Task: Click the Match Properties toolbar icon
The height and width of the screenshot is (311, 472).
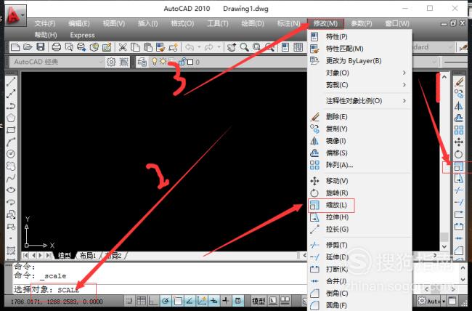Action: click(x=160, y=47)
